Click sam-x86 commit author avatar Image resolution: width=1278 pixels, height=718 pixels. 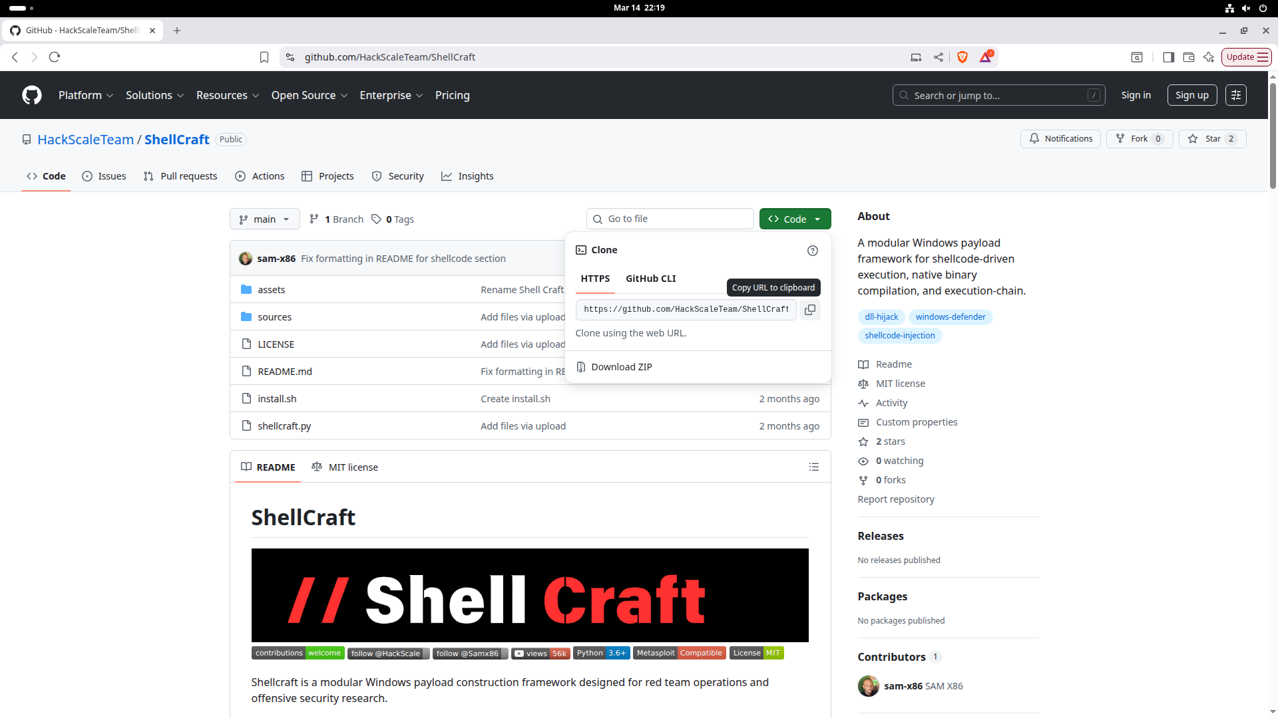click(x=246, y=259)
